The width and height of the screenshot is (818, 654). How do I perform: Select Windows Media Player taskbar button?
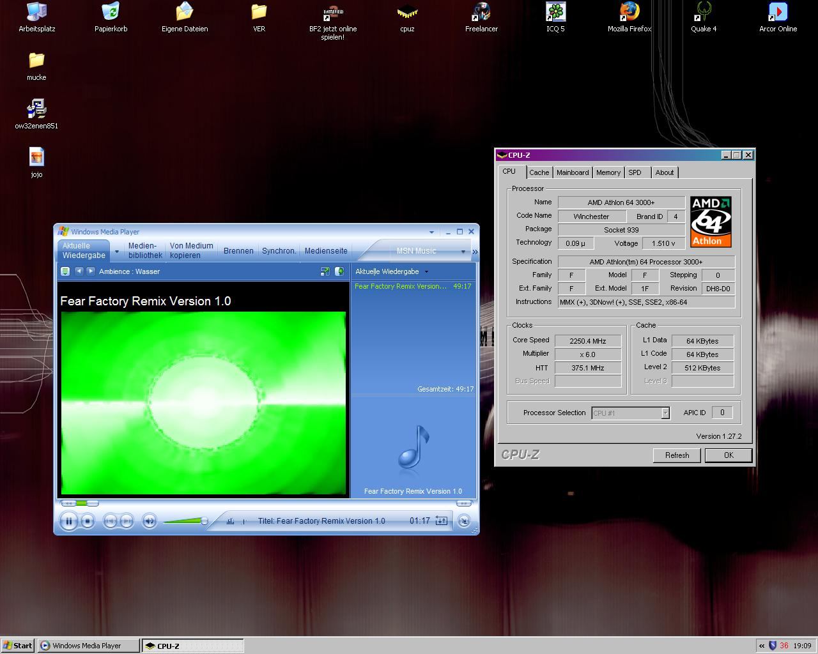coord(88,646)
